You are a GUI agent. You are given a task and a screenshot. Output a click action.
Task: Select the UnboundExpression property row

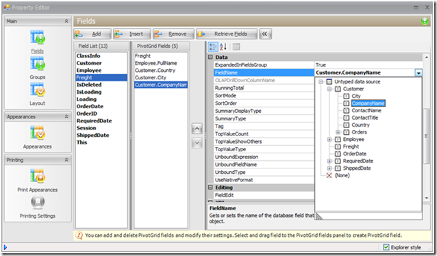point(264,157)
